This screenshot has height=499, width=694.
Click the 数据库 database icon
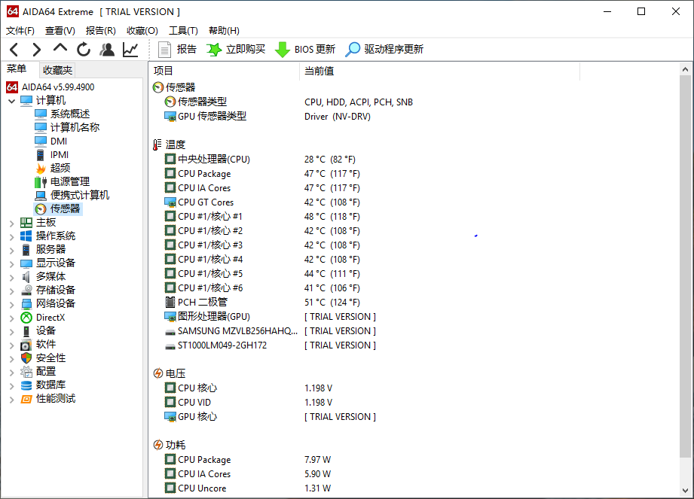click(x=26, y=385)
